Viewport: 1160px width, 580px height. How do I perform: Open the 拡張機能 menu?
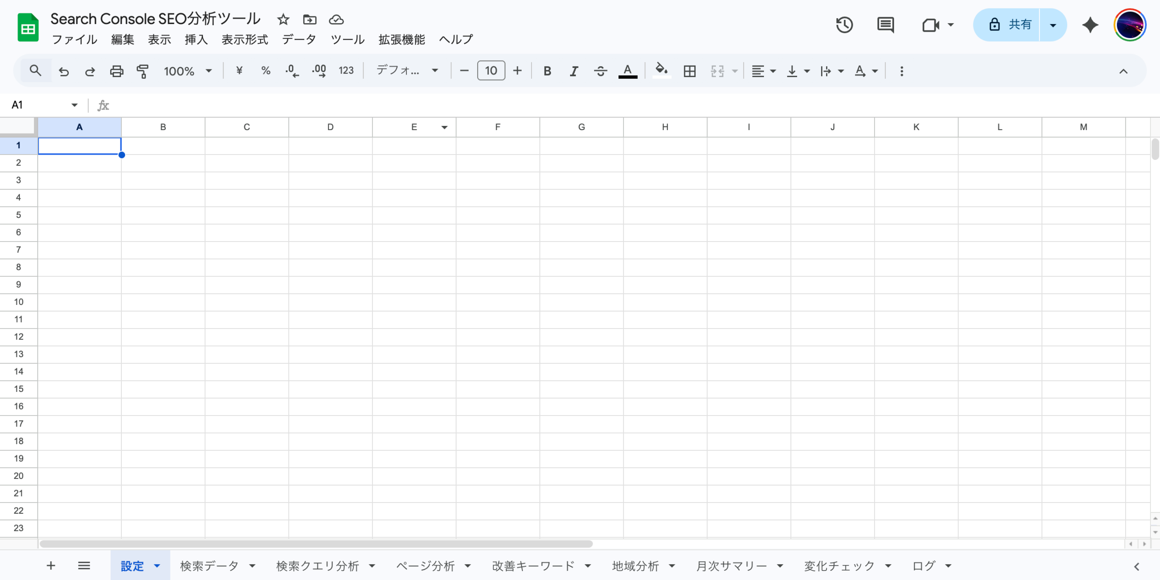coord(401,40)
